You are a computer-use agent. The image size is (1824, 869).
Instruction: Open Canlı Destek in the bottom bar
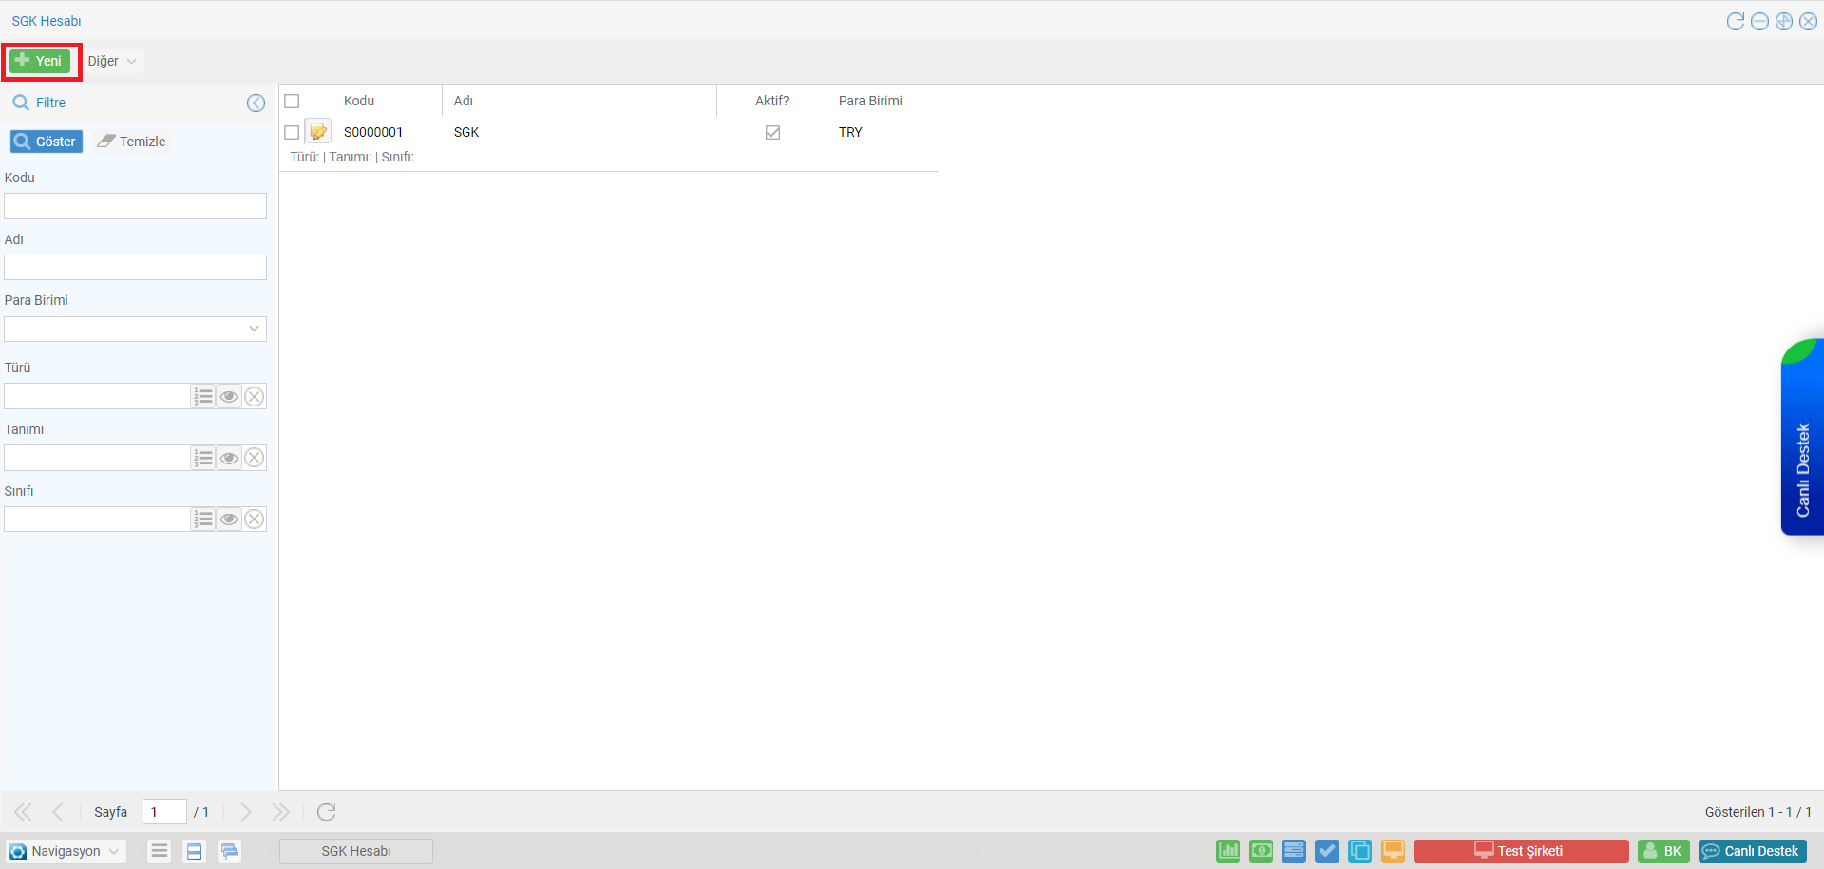coord(1752,851)
